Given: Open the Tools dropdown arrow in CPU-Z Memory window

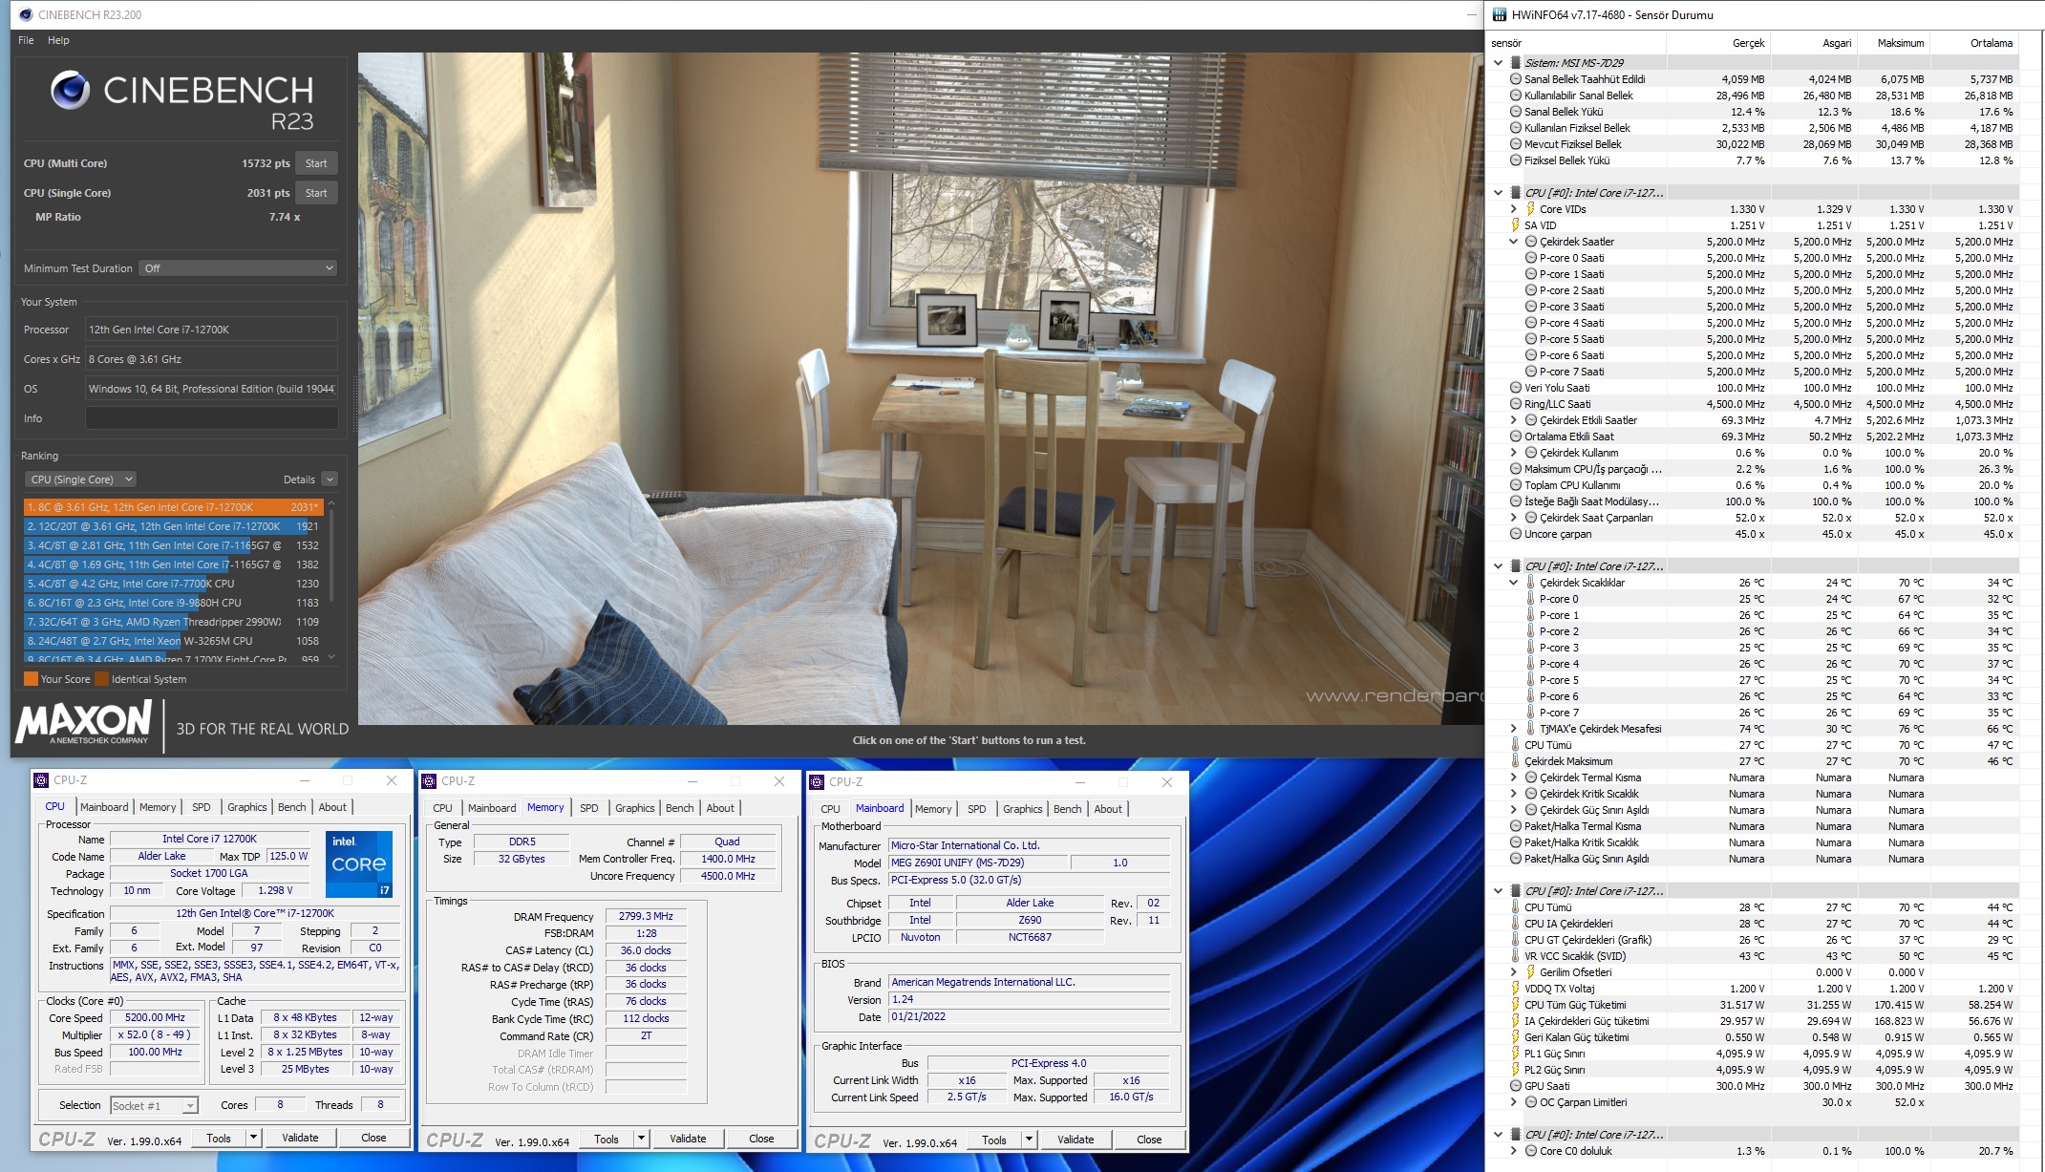Looking at the screenshot, I should (642, 1139).
